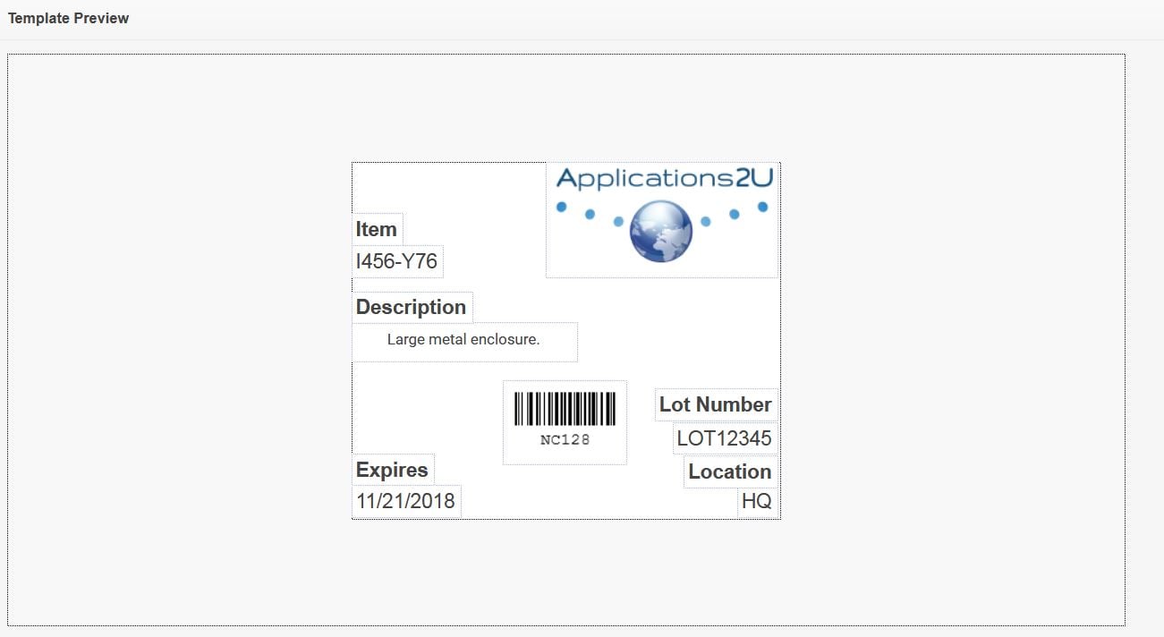Select the Lot Number field label
The image size is (1164, 637).
tap(716, 404)
